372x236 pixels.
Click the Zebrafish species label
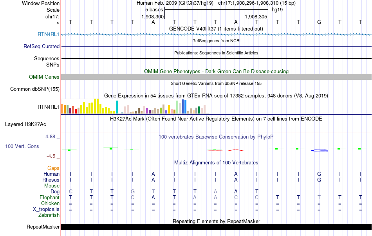point(49,215)
